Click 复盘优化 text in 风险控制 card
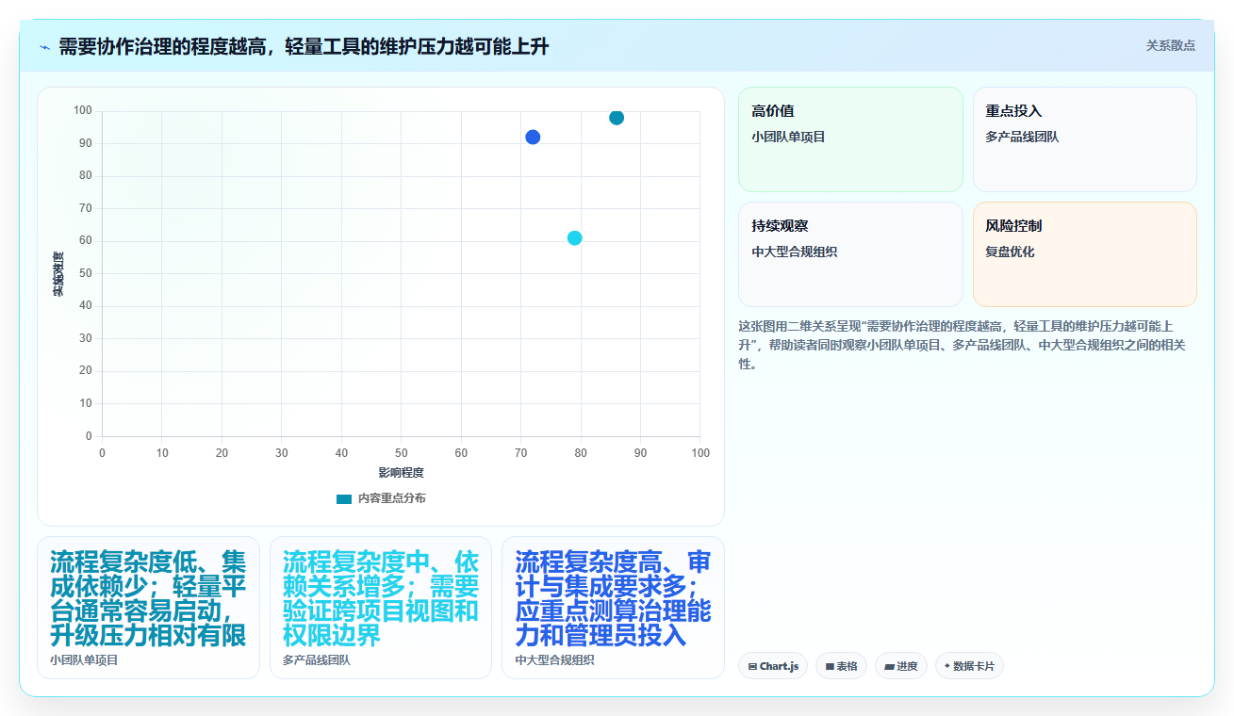The width and height of the screenshot is (1234, 716). coord(1010,252)
